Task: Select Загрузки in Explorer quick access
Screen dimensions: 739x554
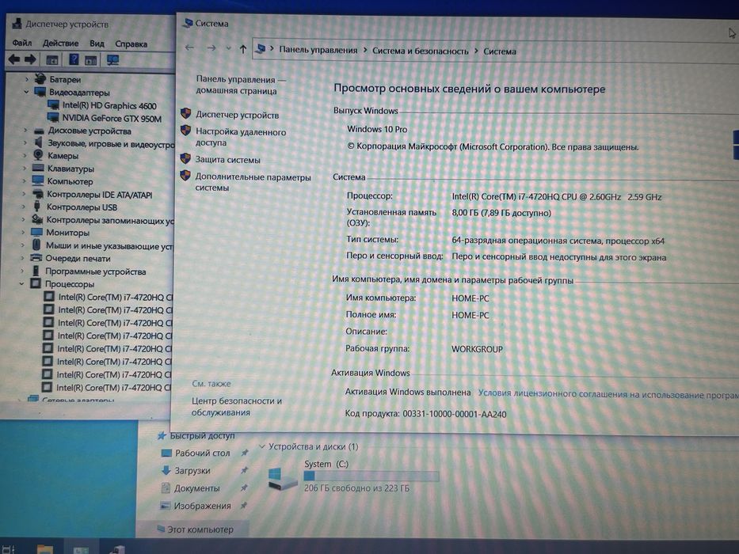Action: coord(192,470)
